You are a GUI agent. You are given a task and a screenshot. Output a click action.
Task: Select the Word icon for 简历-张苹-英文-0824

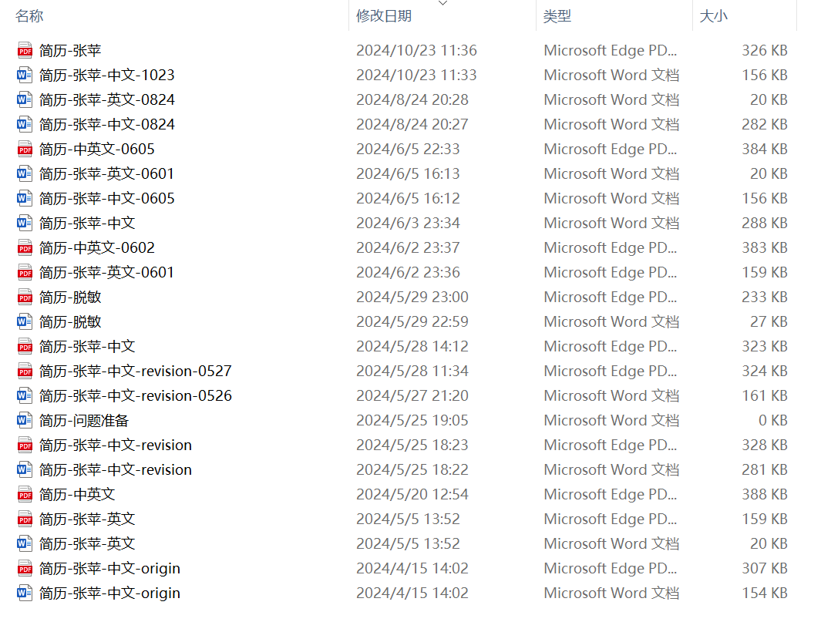(25, 100)
